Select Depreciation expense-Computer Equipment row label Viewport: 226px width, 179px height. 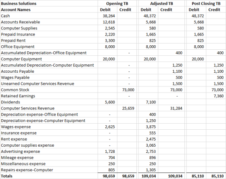43,120
